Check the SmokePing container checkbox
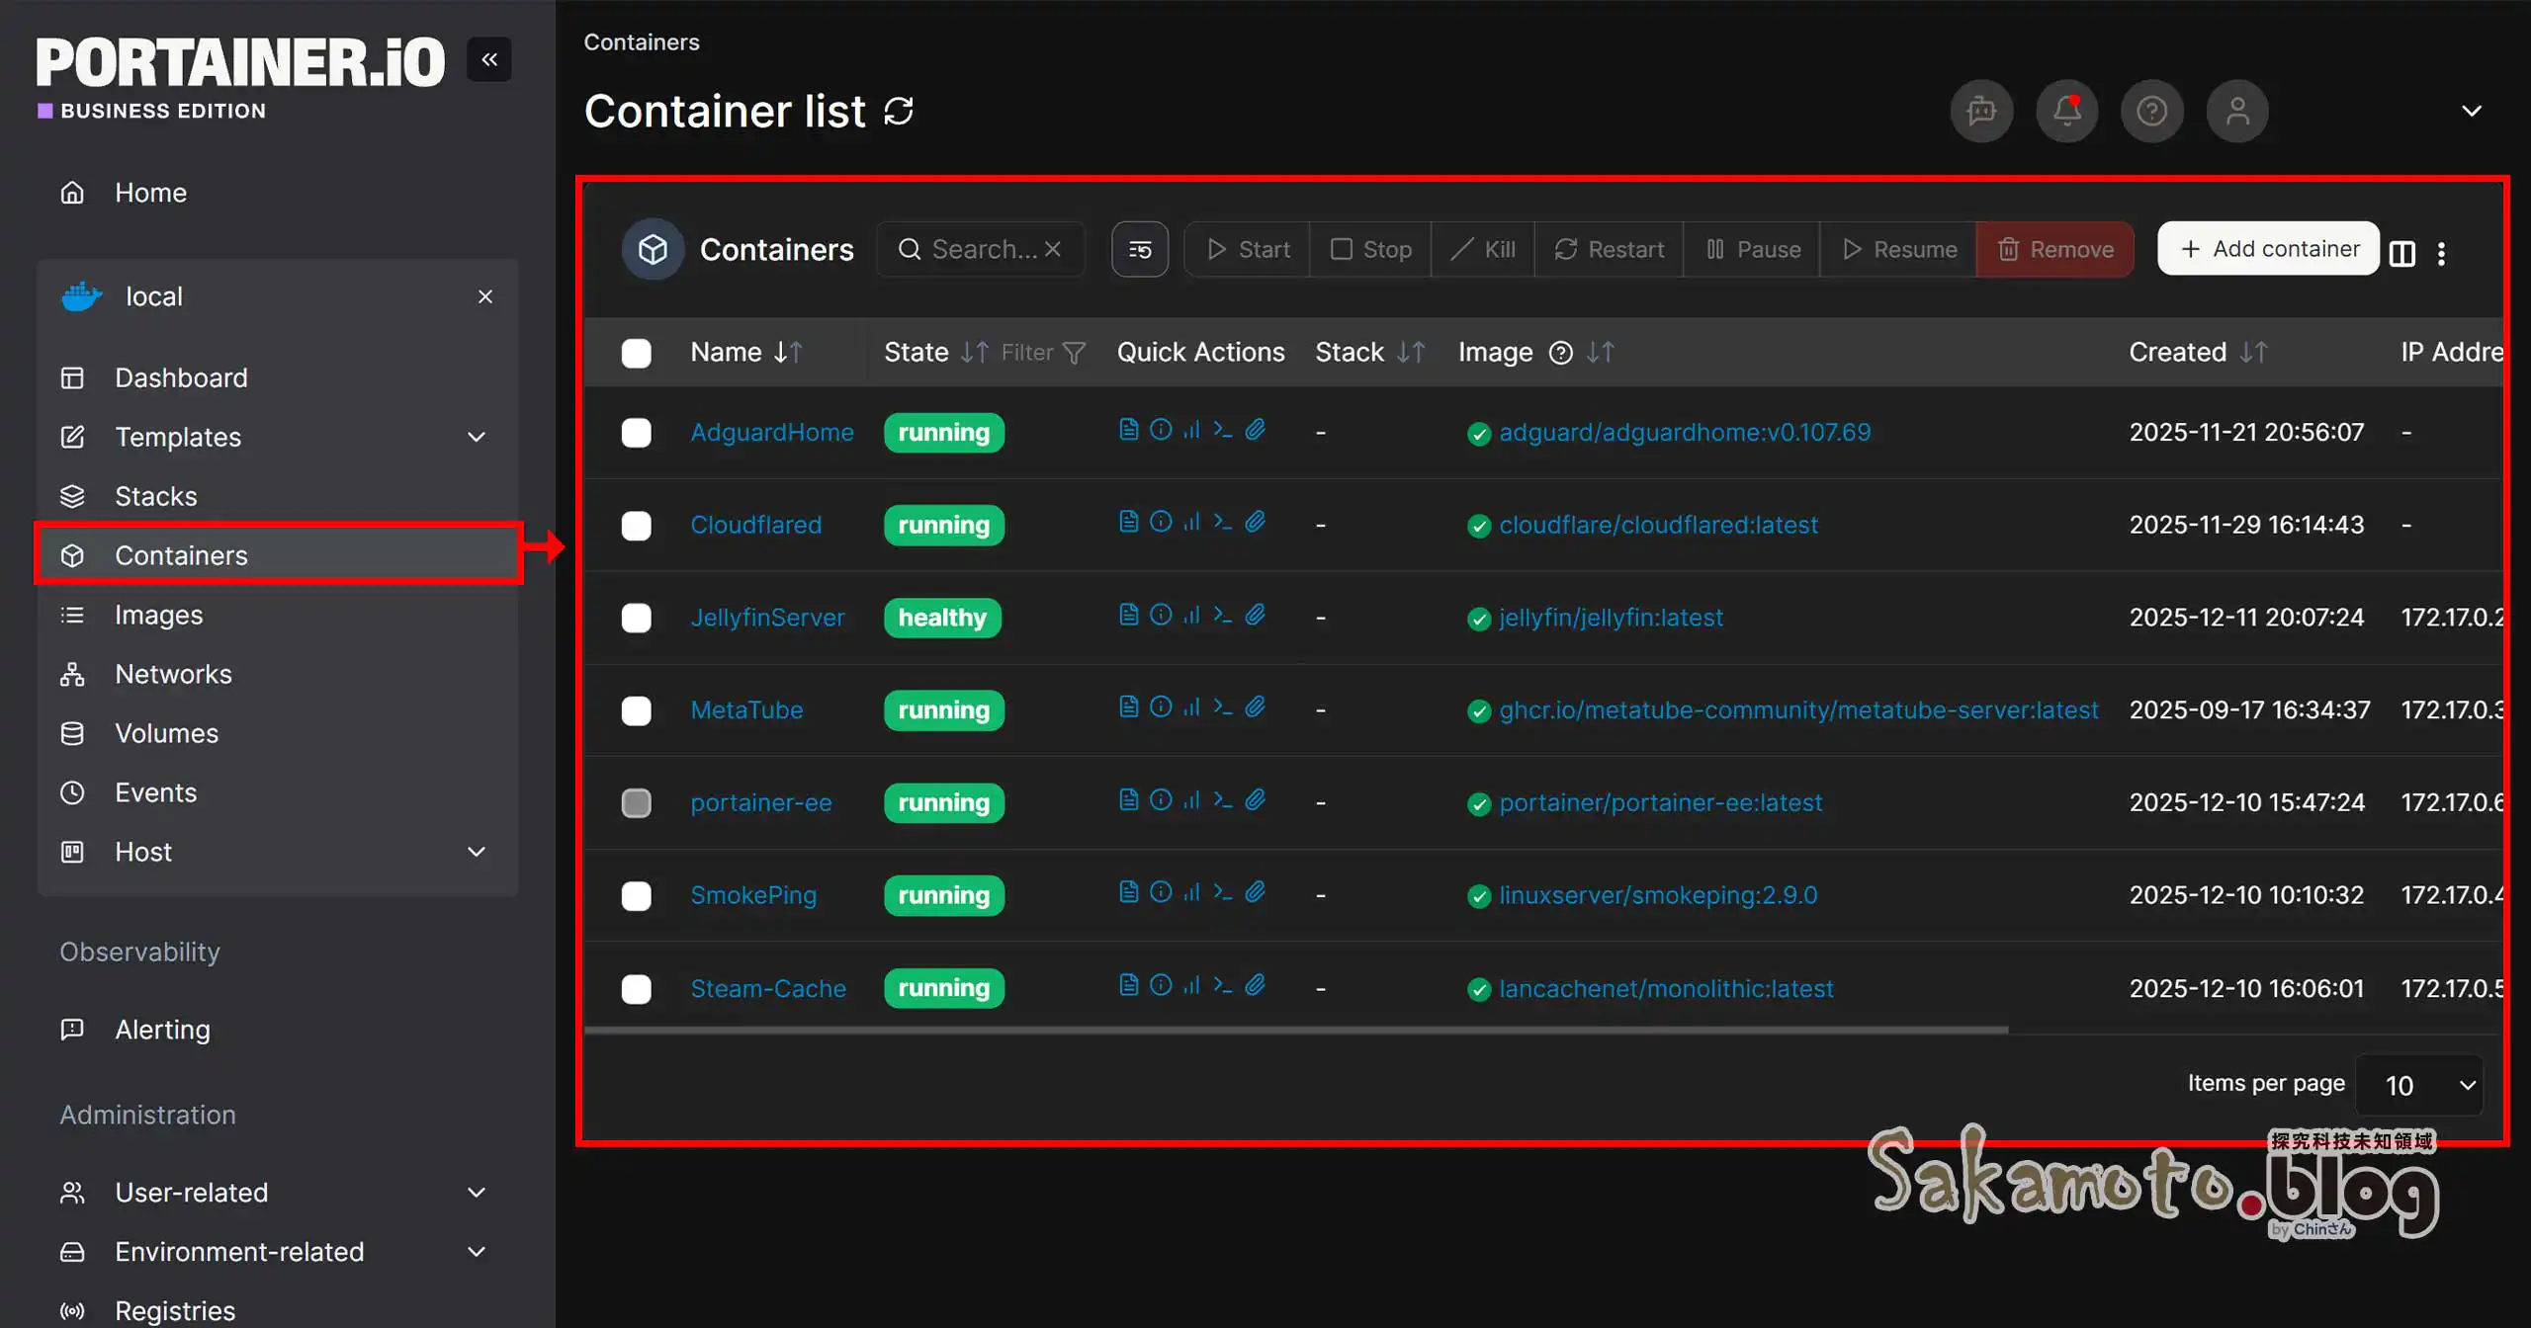Viewport: 2531px width, 1328px height. 636,895
